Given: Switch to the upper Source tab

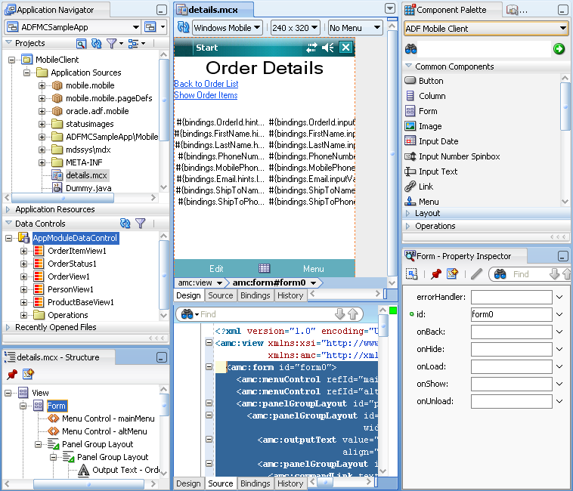Looking at the screenshot, I should 221,295.
